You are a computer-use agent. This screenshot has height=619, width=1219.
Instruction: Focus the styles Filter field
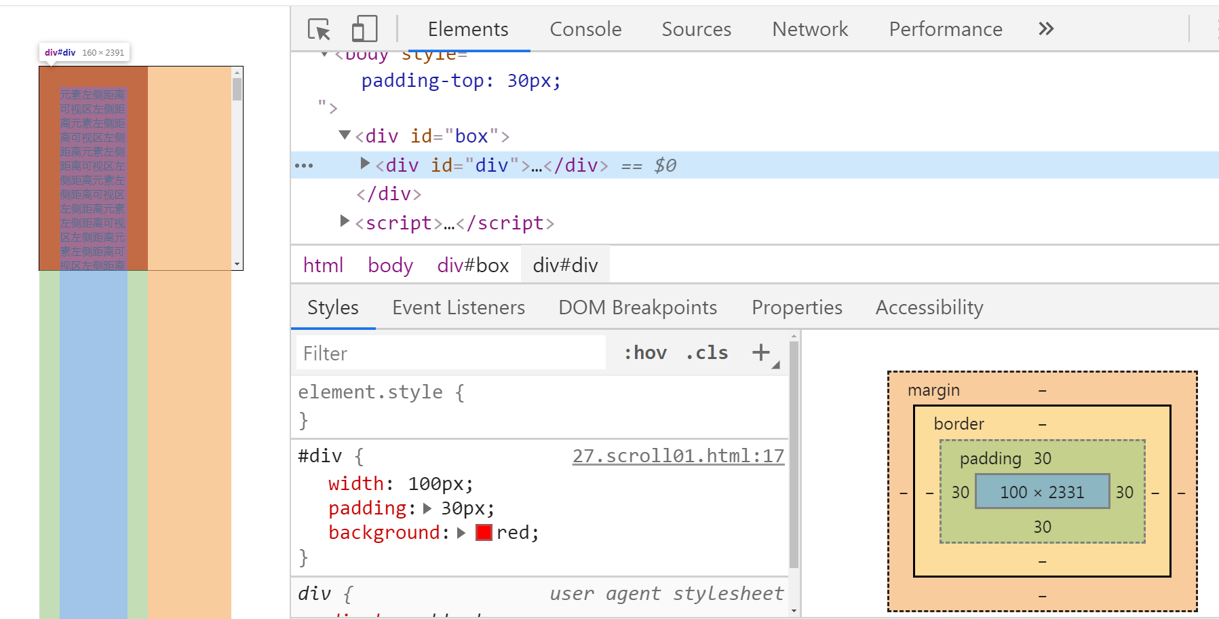[451, 353]
